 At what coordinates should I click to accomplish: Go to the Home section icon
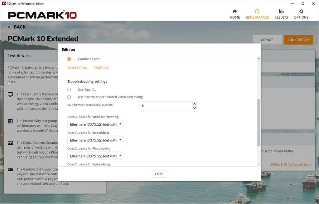click(235, 11)
